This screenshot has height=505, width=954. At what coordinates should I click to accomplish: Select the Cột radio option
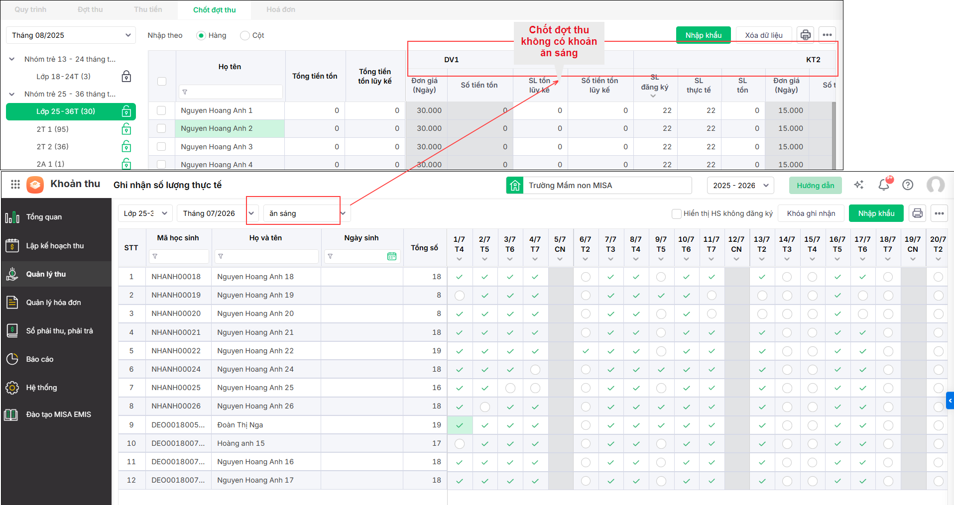tap(244, 35)
